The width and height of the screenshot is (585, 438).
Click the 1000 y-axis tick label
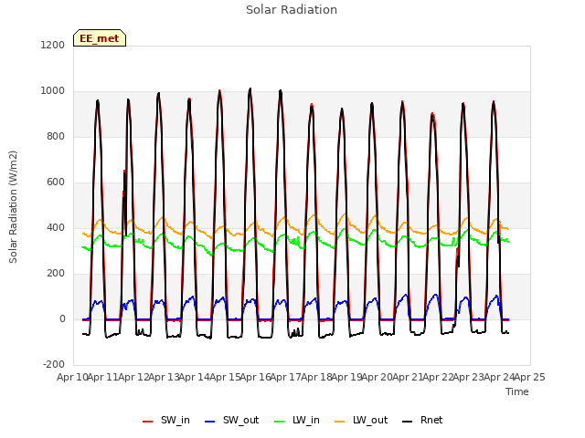tap(53, 91)
